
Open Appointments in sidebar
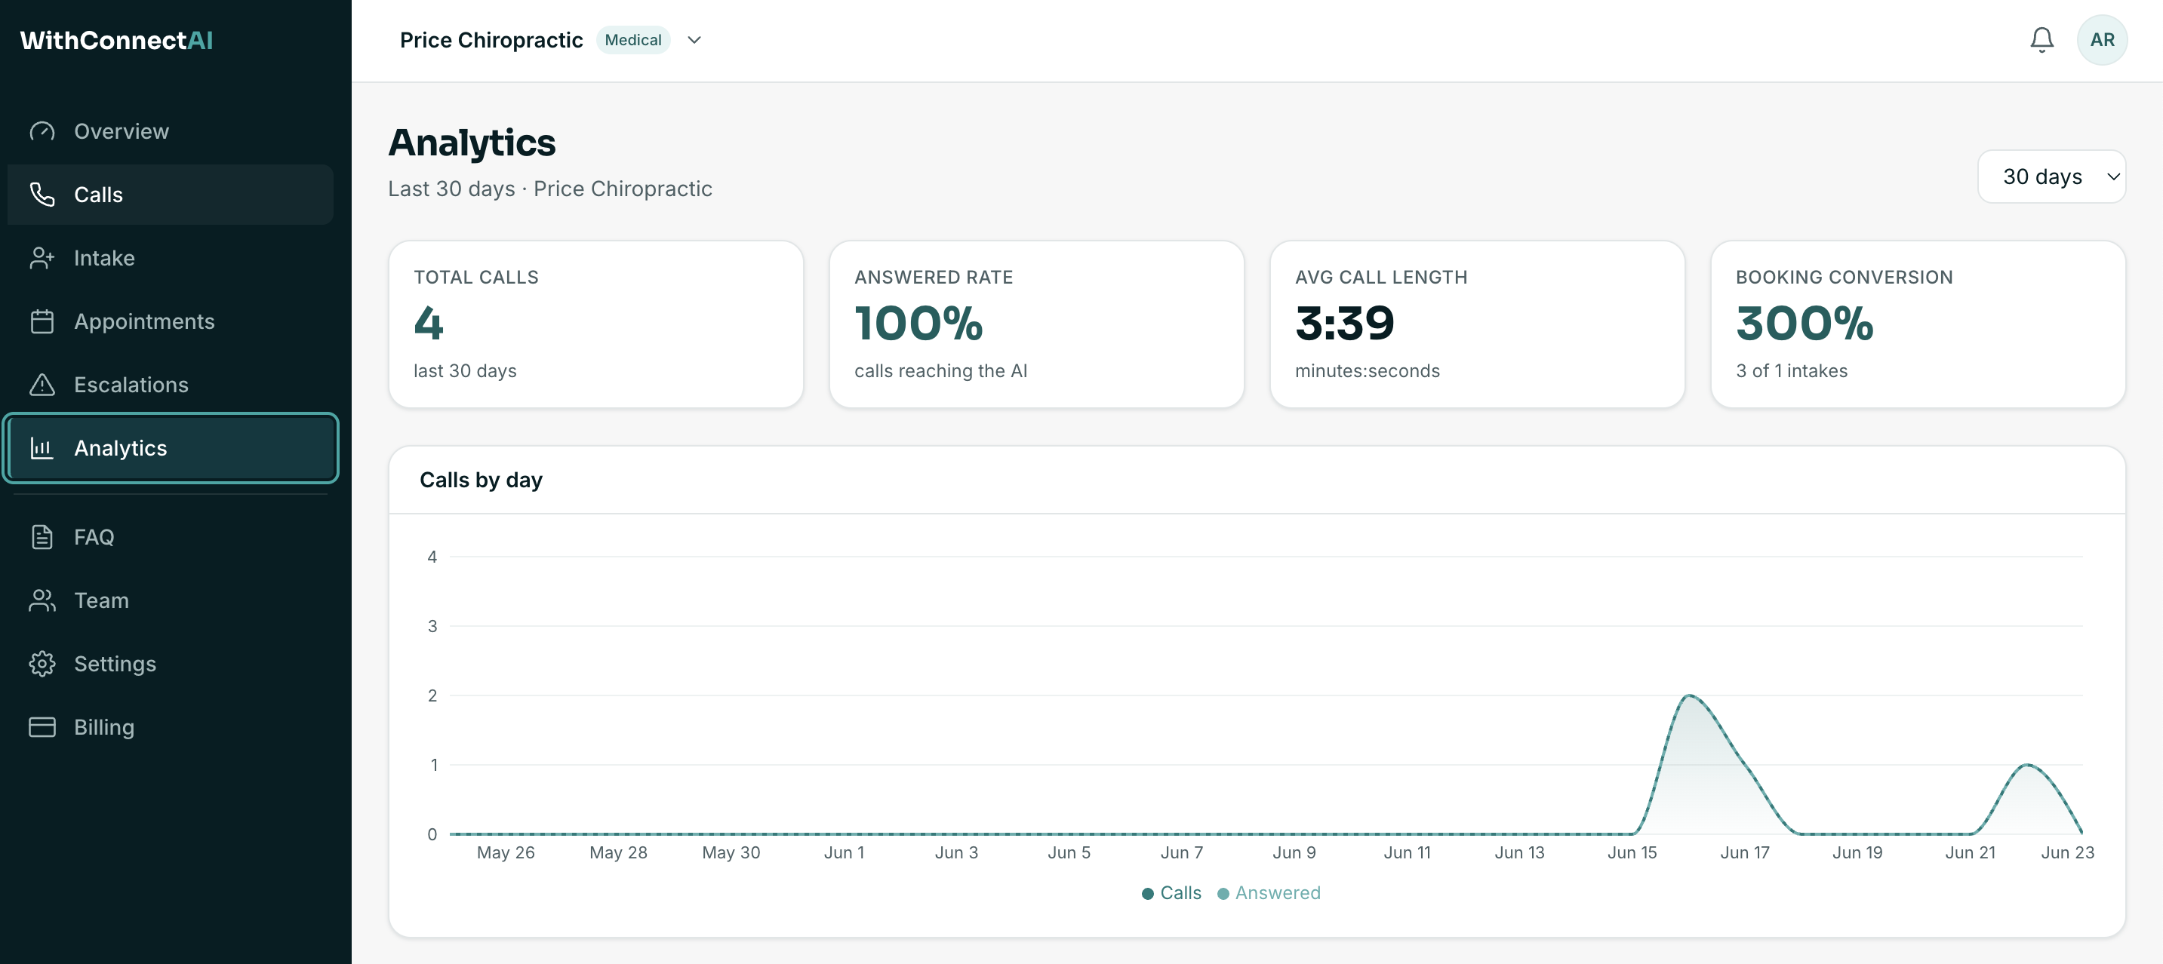pyautogui.click(x=171, y=321)
